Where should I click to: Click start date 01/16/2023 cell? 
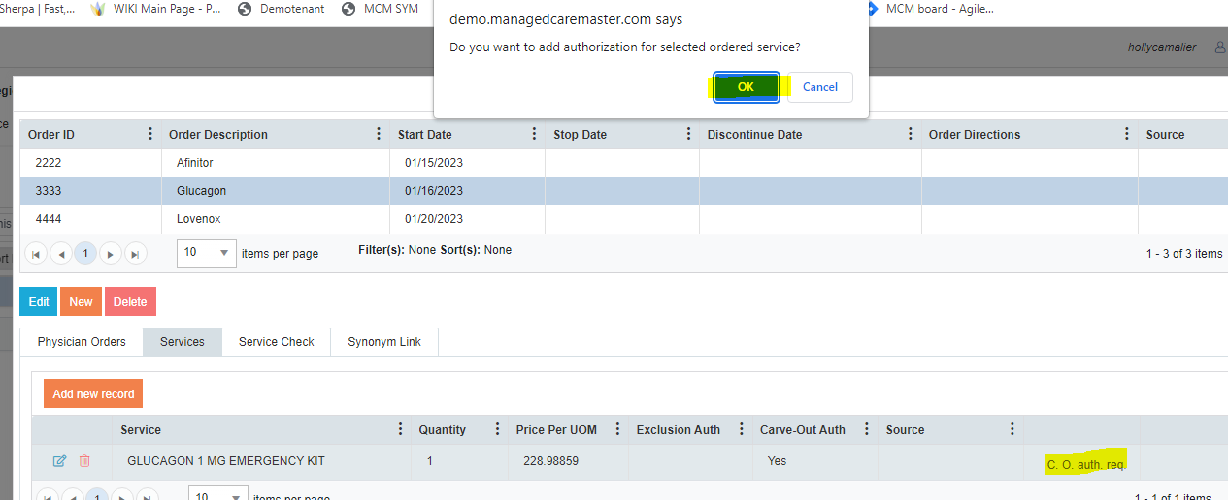coord(467,191)
